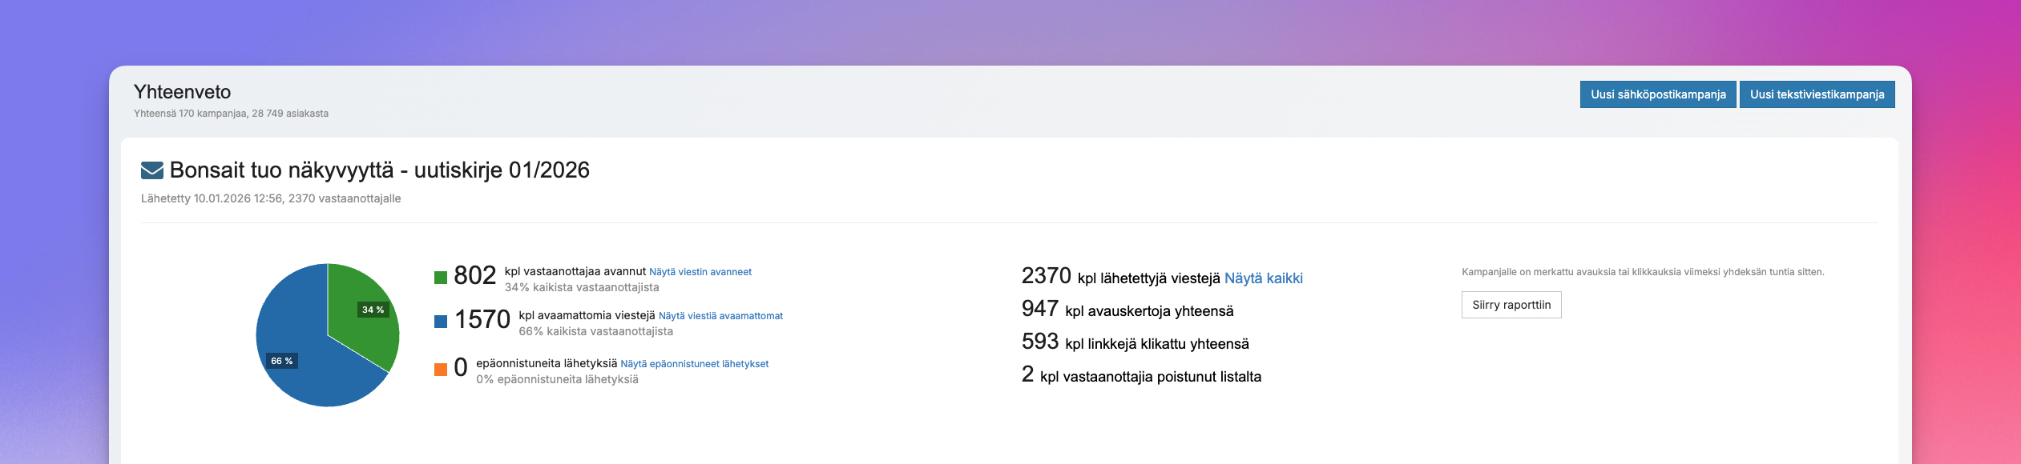This screenshot has height=464, width=2021.
Task: Click Uusi sähköpostikampanja button
Action: click(x=1657, y=94)
